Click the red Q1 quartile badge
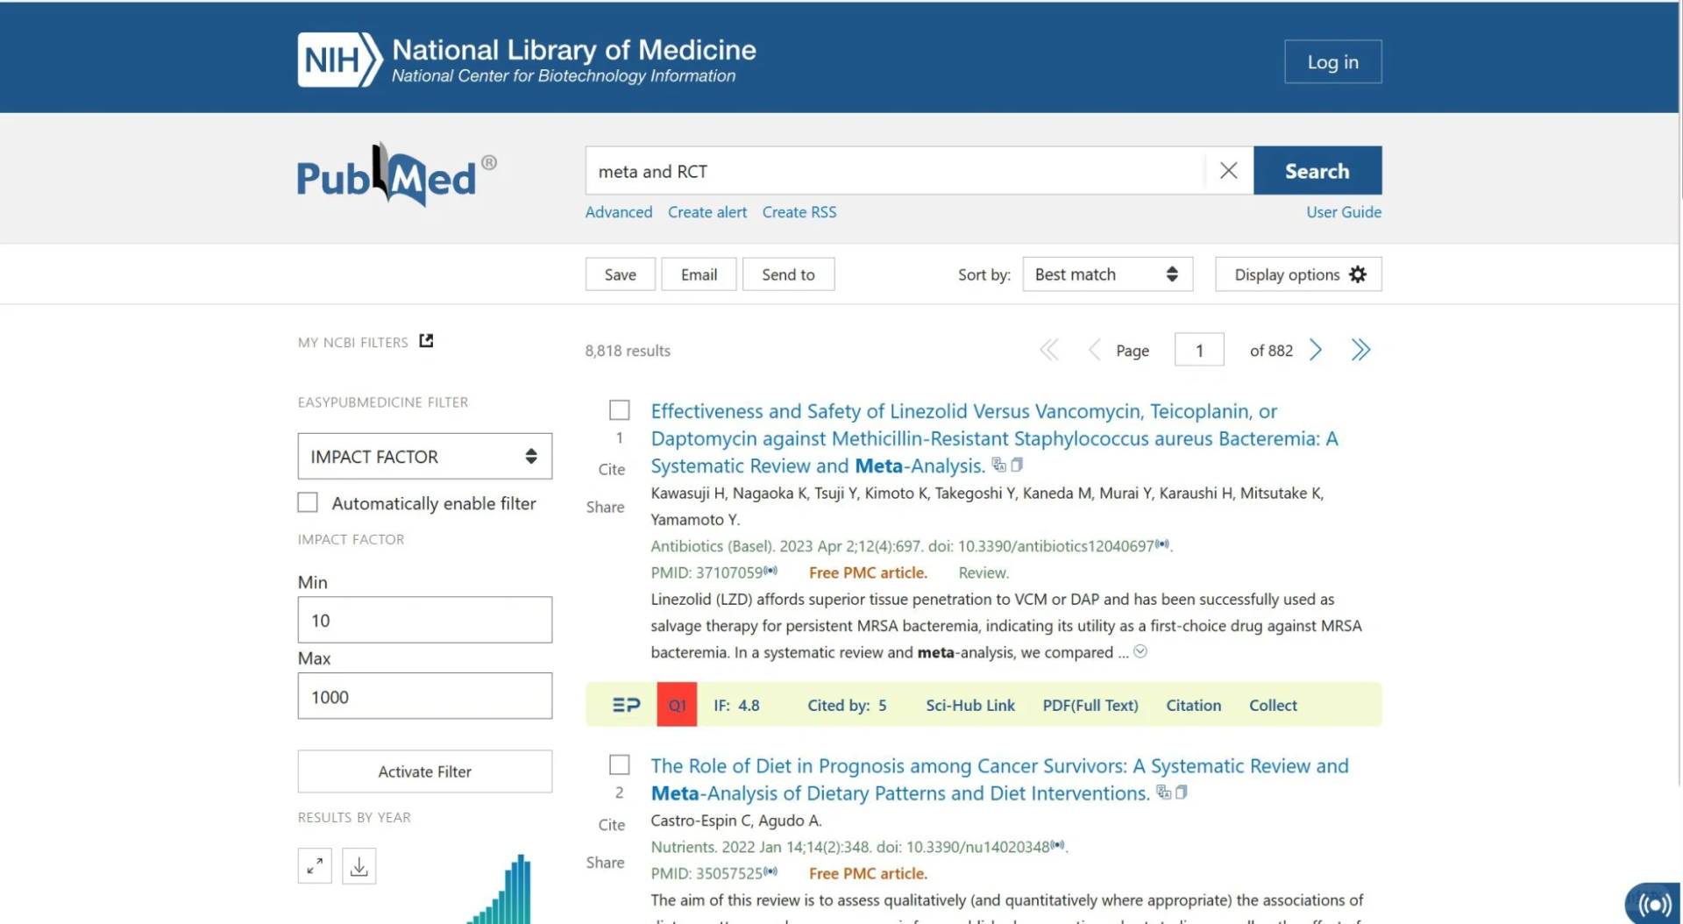Screen dimensions: 1683x924 [x=677, y=705]
